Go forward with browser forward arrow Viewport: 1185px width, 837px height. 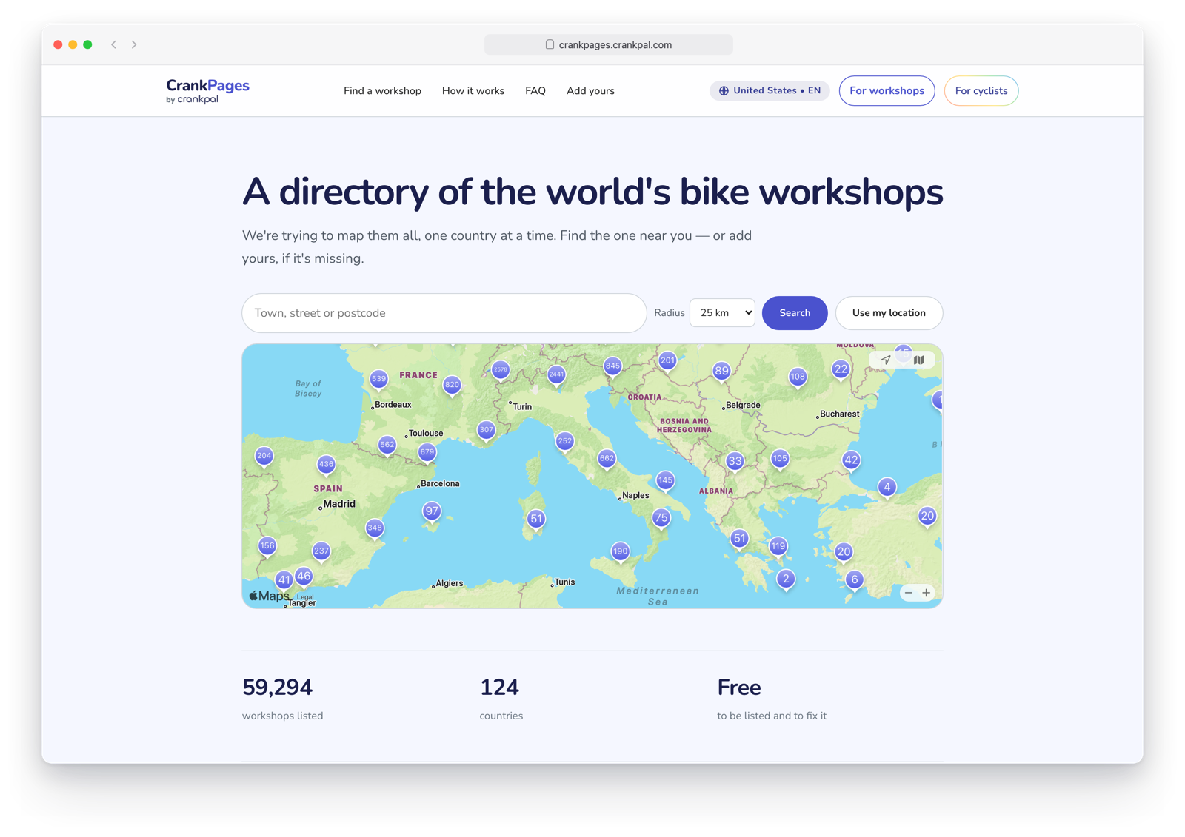pos(134,44)
